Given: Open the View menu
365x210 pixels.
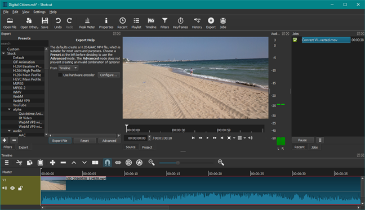Looking at the screenshot, I should coord(25,12).
